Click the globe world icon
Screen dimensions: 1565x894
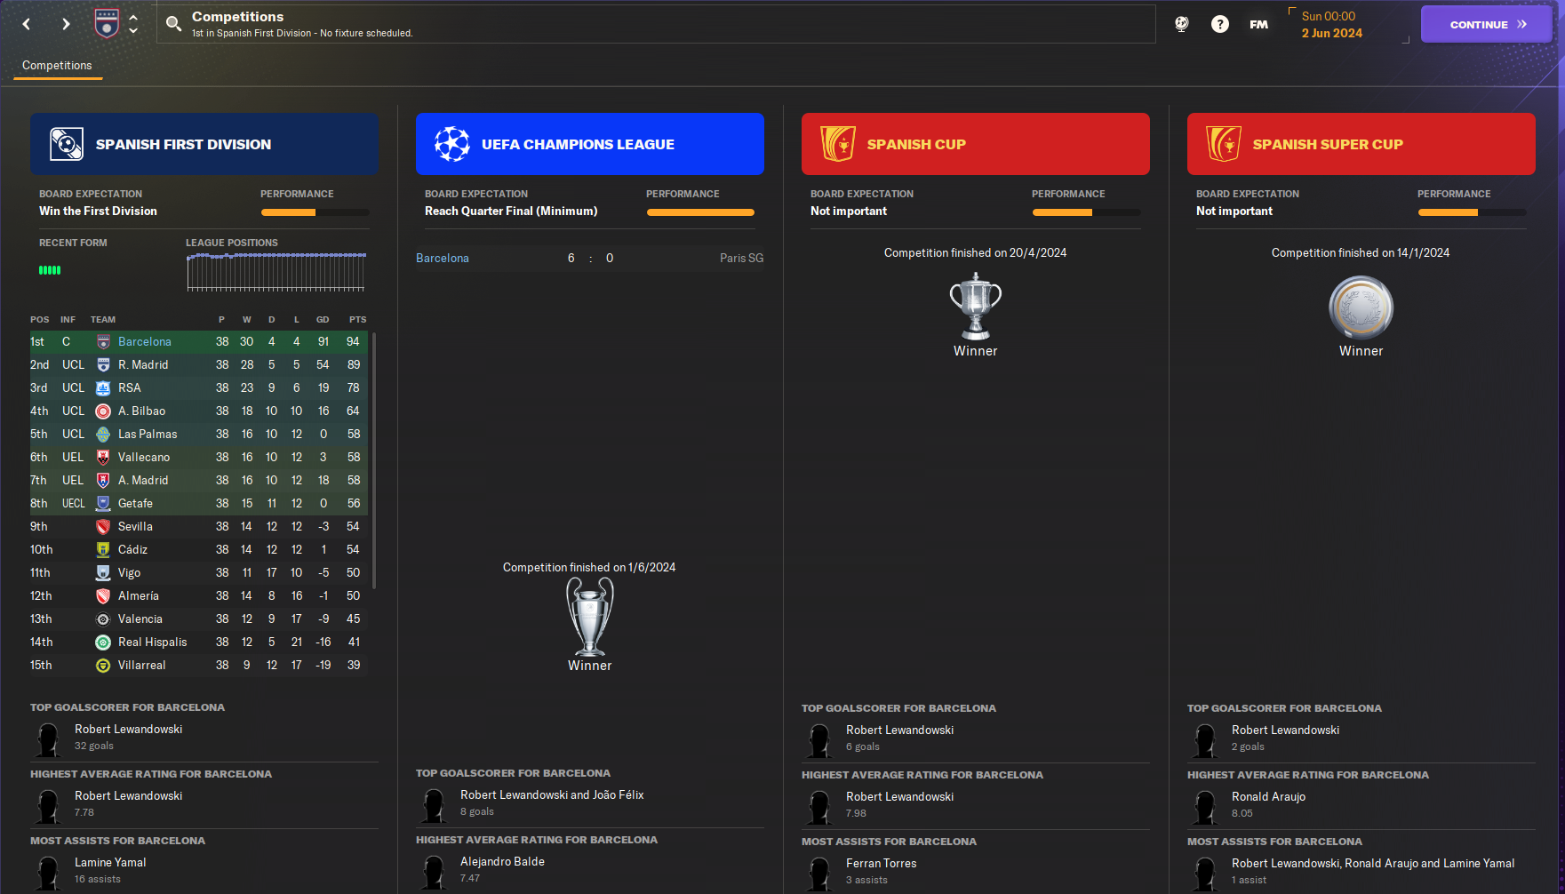(x=1182, y=24)
